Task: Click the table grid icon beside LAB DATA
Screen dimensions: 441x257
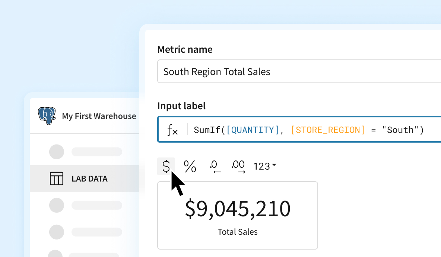Action: coord(56,179)
